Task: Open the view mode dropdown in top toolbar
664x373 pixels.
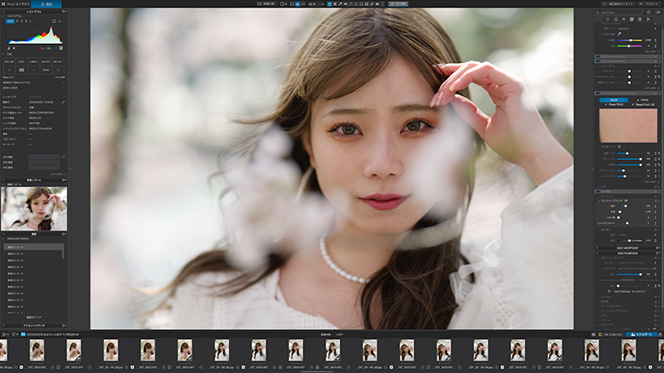Action: pos(283,4)
